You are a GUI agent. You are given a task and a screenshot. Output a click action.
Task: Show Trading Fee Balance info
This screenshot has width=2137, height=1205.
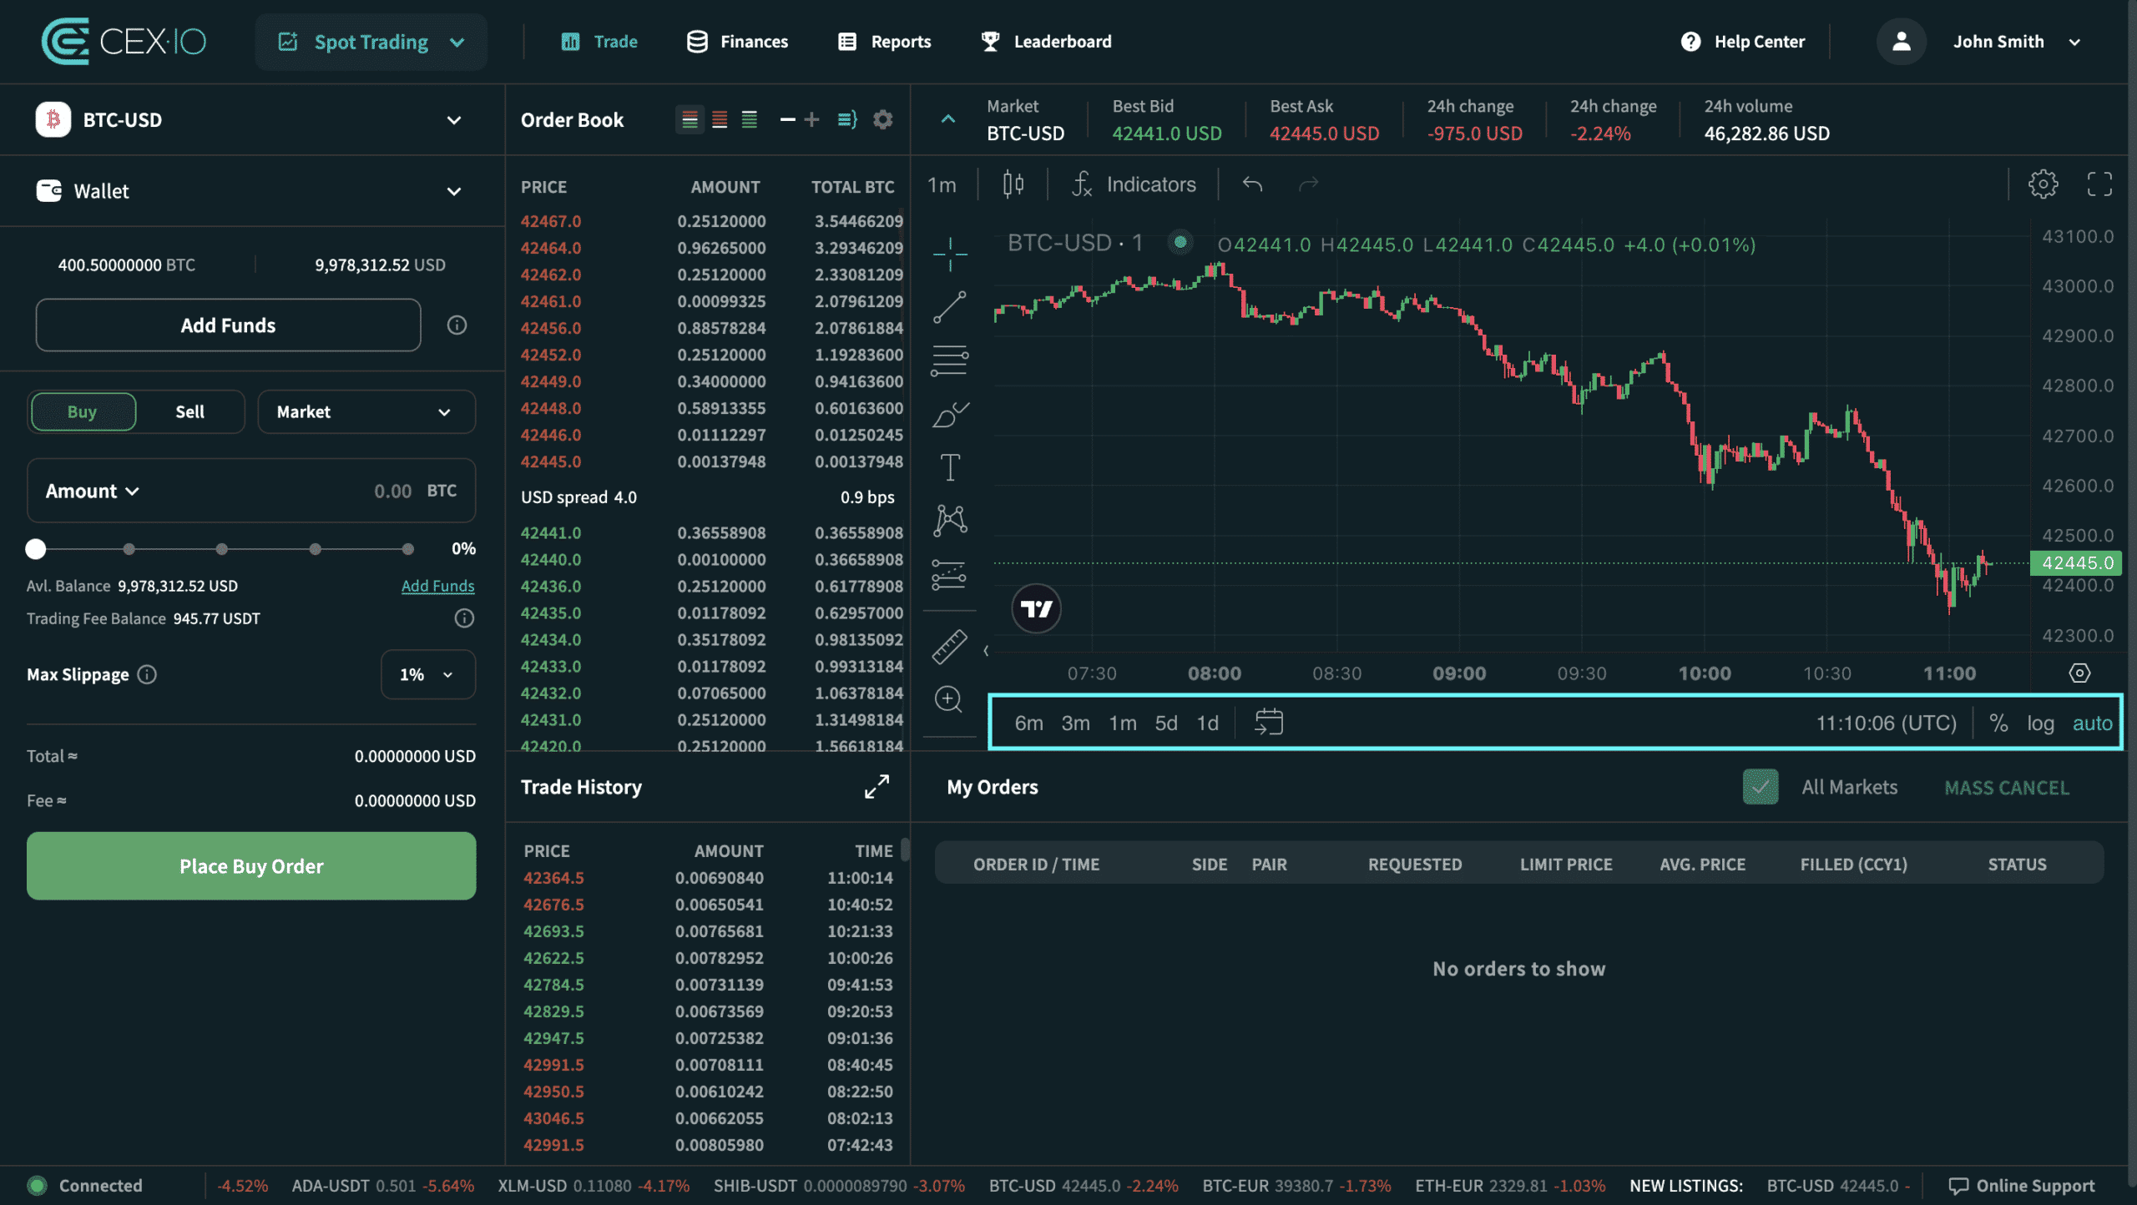pos(464,618)
